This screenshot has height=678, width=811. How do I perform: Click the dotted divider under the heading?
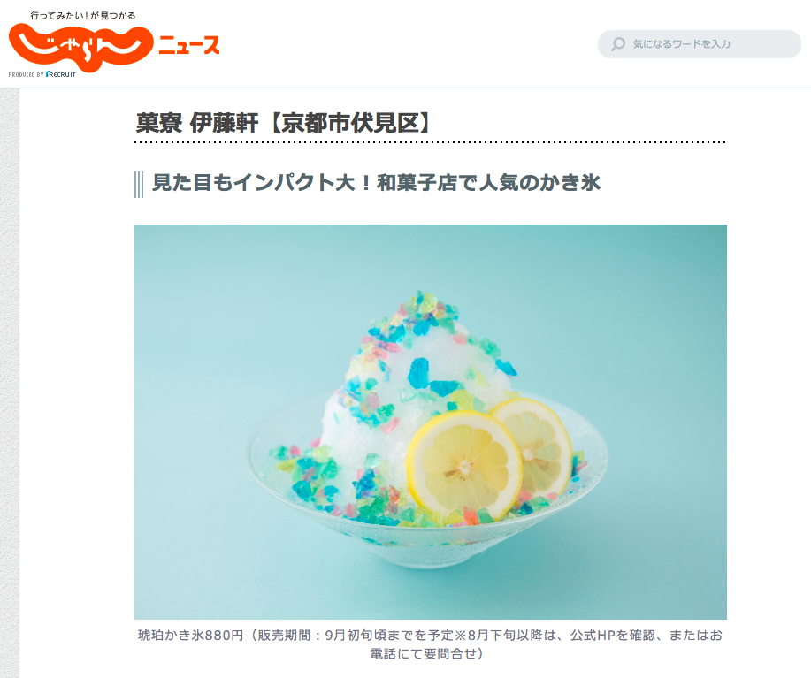point(431,142)
